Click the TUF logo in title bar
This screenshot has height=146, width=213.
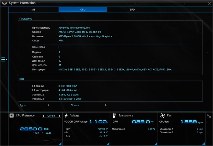(4, 3)
